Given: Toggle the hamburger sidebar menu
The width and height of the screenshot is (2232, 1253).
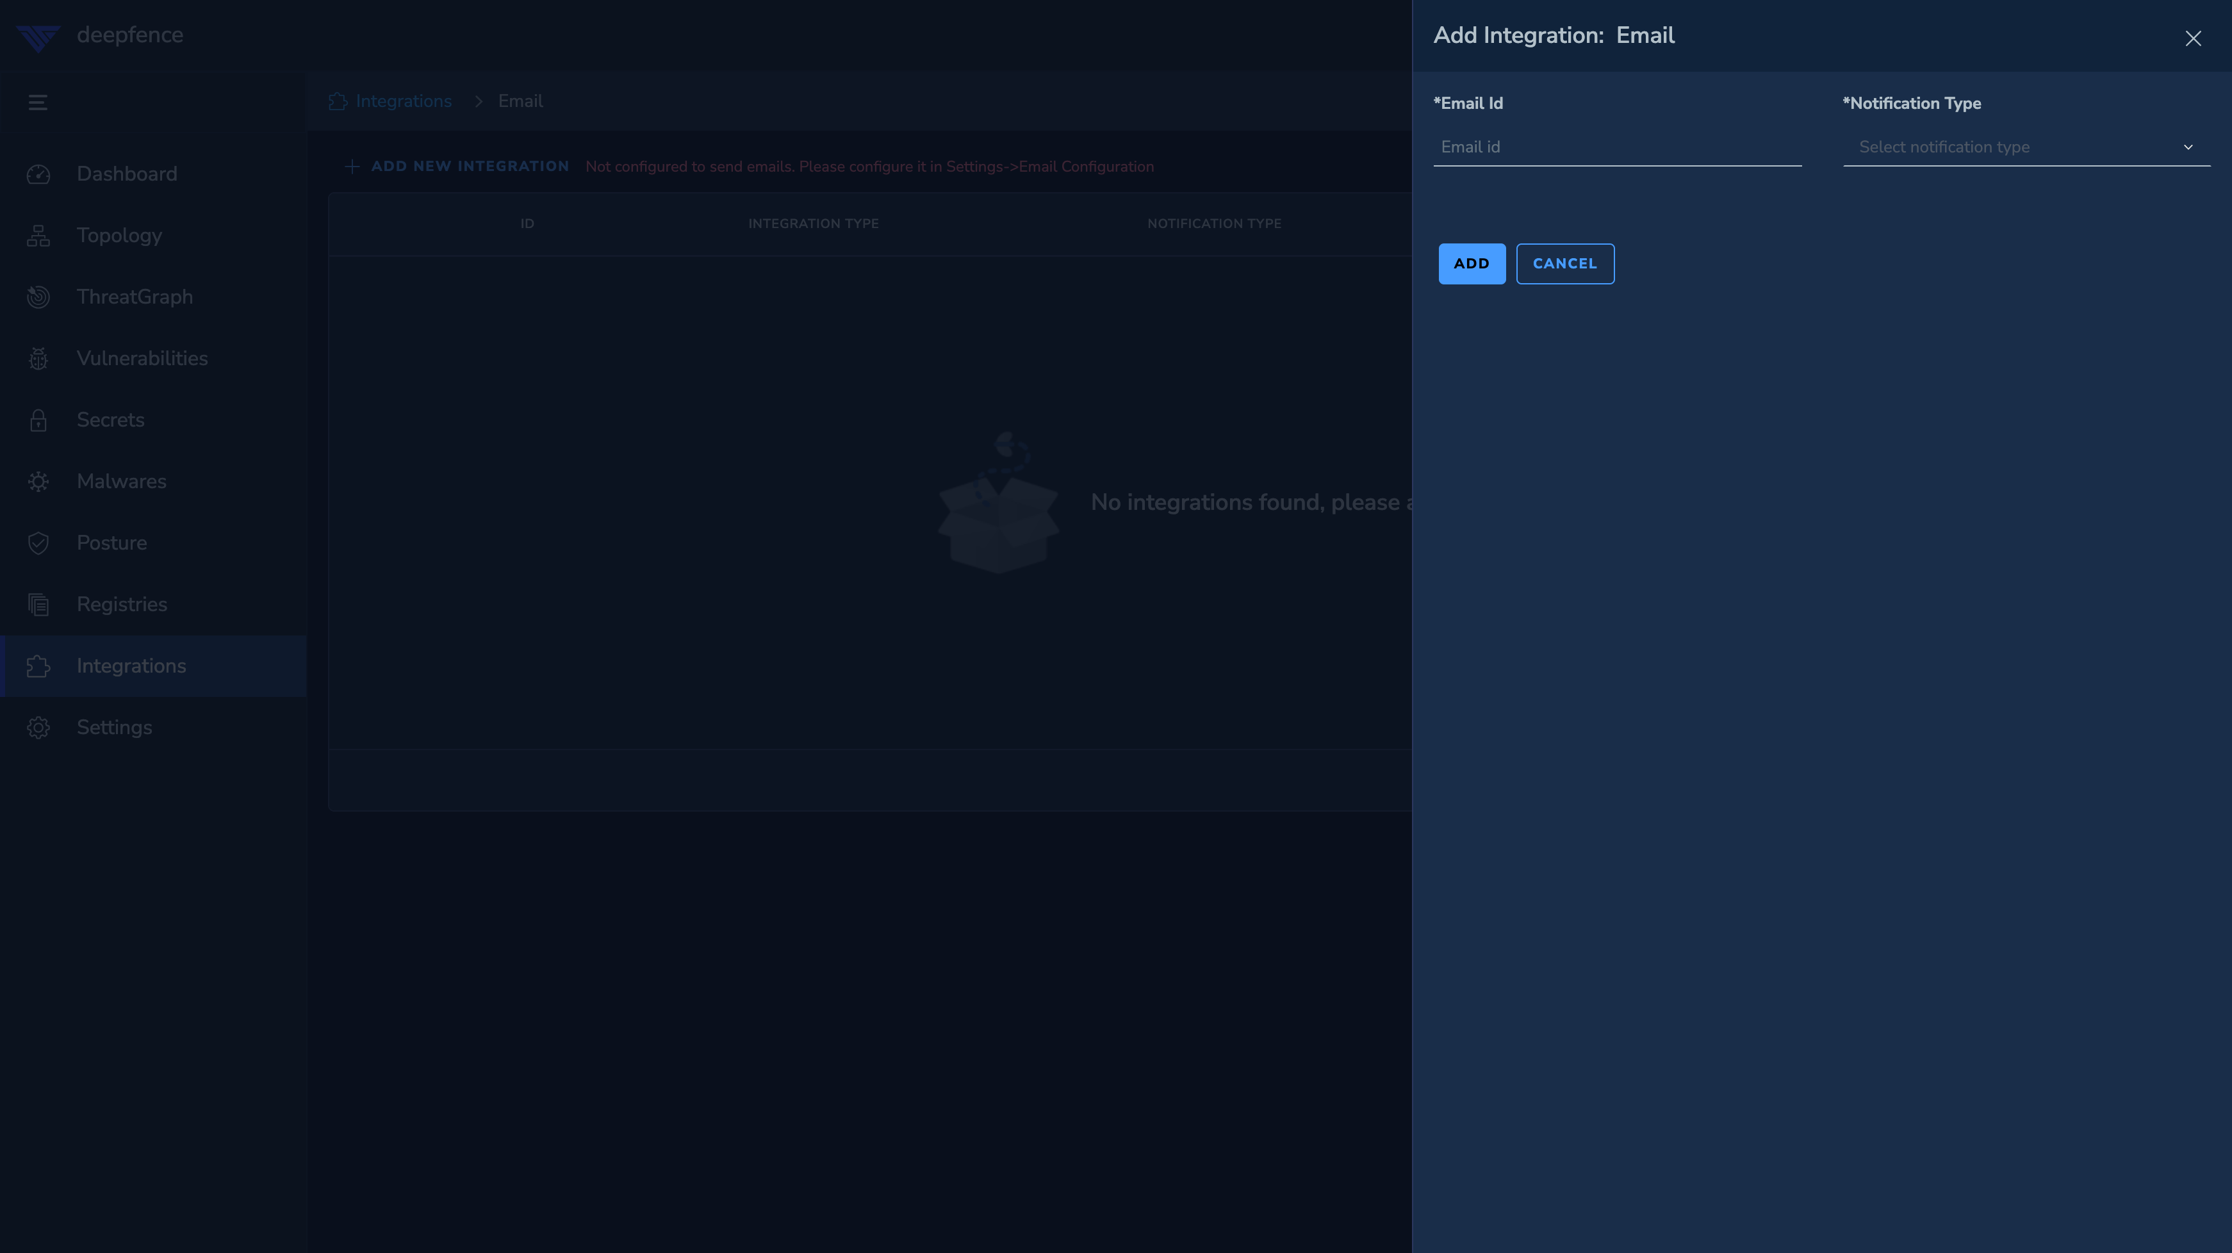Looking at the screenshot, I should click(37, 102).
